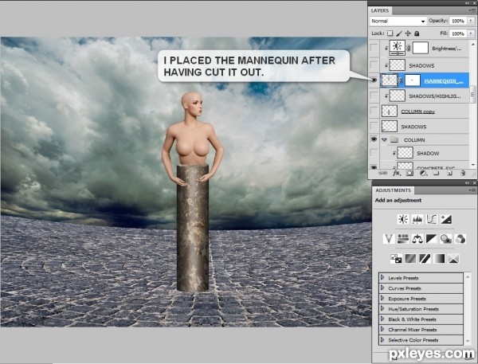The image size is (478, 364).
Task: Show the COLUMN copy layer
Action: click(374, 111)
